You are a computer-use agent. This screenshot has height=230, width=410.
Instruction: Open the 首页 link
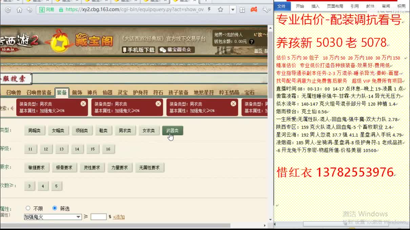pos(258,51)
